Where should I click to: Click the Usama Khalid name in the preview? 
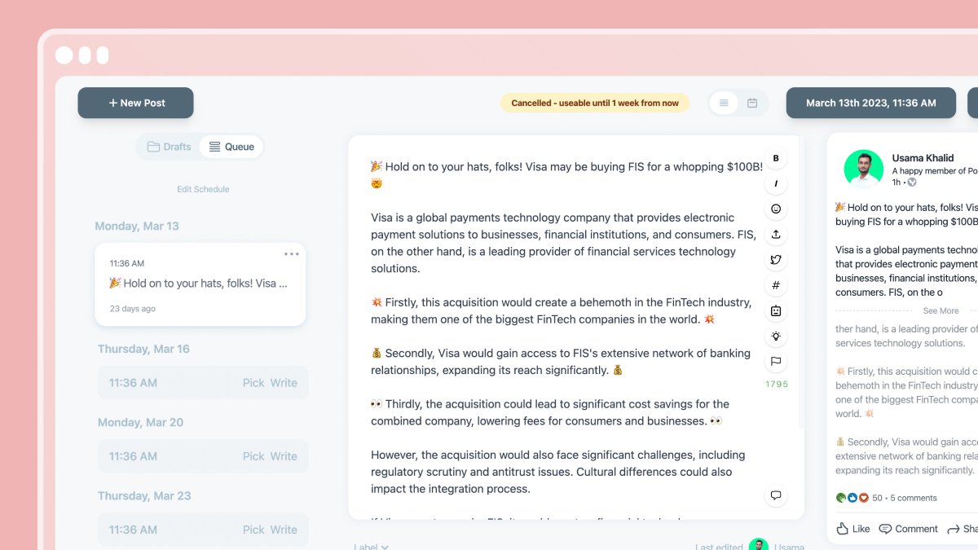click(x=924, y=158)
